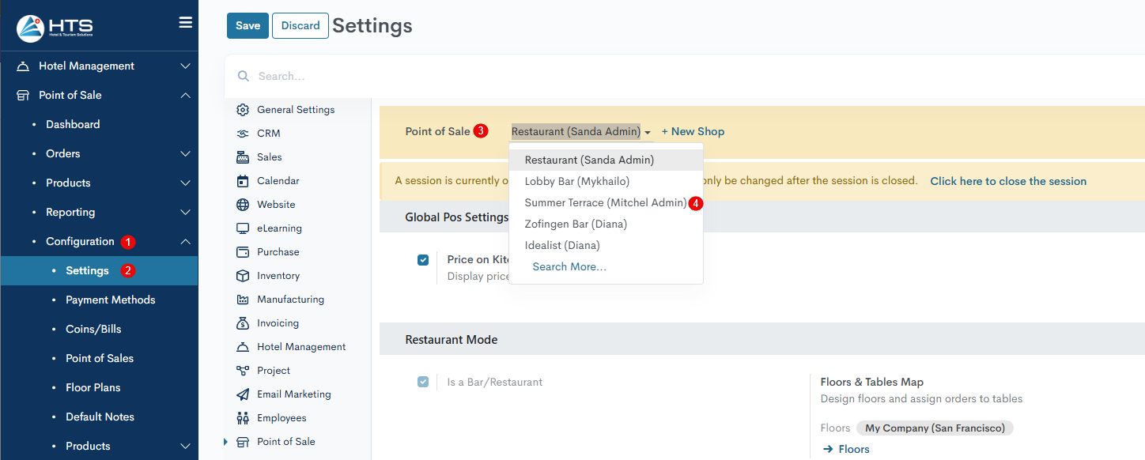Click the Inventory box icon
This screenshot has width=1145, height=460.
point(243,276)
